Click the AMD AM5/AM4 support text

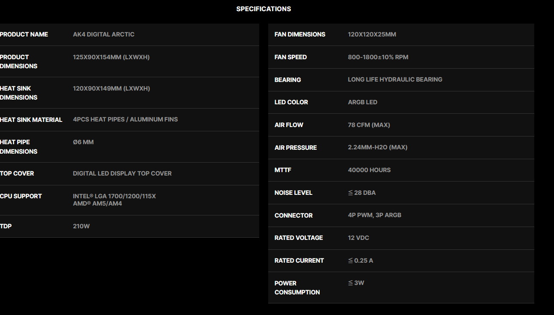pos(97,203)
